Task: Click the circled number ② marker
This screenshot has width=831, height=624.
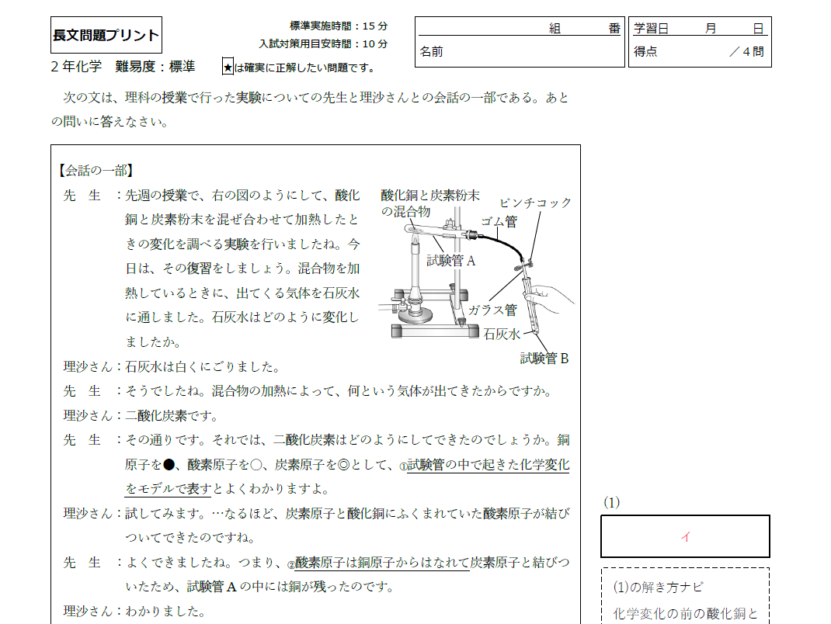Action: click(x=291, y=563)
